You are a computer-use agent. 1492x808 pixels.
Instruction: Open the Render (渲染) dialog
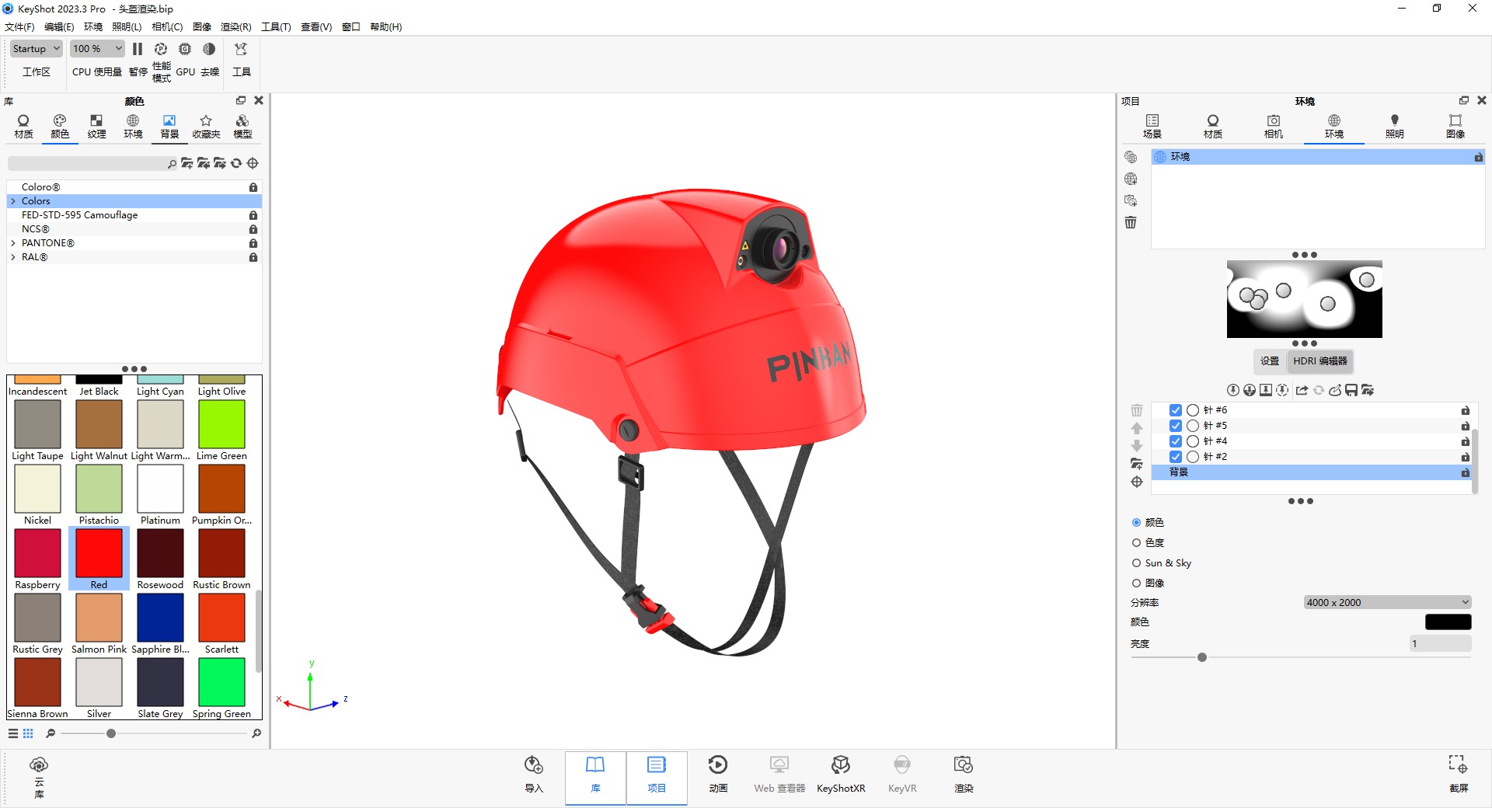(964, 775)
